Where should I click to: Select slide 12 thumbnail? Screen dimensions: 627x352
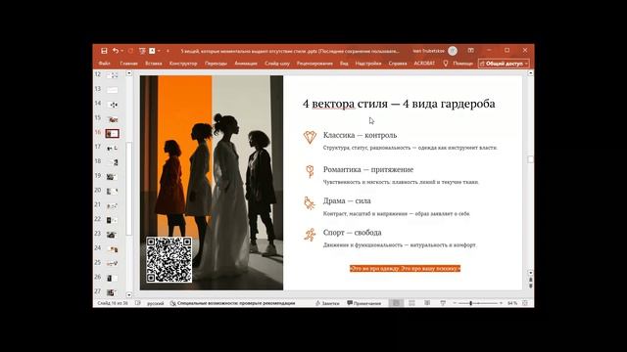pos(112,75)
